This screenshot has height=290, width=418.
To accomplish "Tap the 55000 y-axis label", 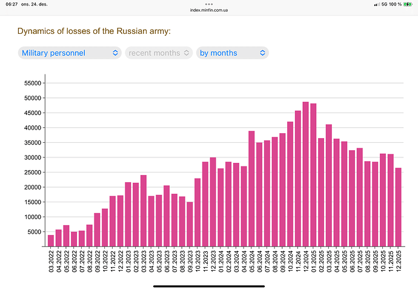I will click(30, 83).
